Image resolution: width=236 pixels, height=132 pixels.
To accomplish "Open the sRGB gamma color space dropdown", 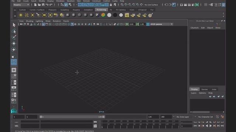I will [x=162, y=24].
